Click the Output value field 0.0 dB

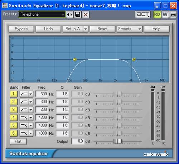click(x=78, y=141)
